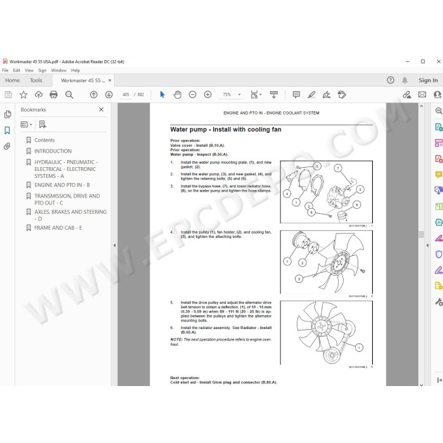
Task: Open fit page options icon
Action: (x=256, y=95)
